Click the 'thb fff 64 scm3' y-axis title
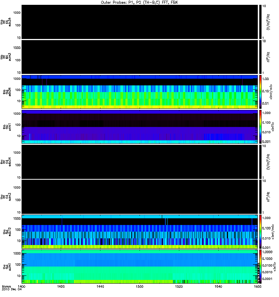 pyautogui.click(x=6, y=57)
